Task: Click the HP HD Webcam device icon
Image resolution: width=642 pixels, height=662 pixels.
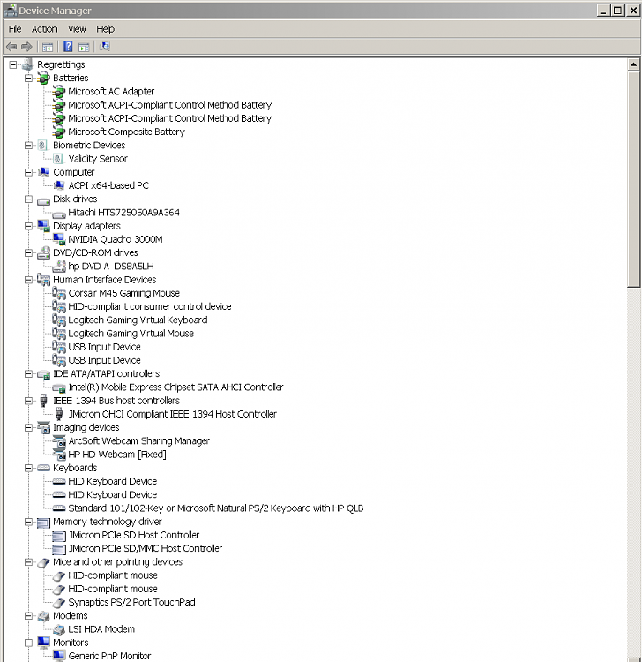Action: [x=59, y=455]
